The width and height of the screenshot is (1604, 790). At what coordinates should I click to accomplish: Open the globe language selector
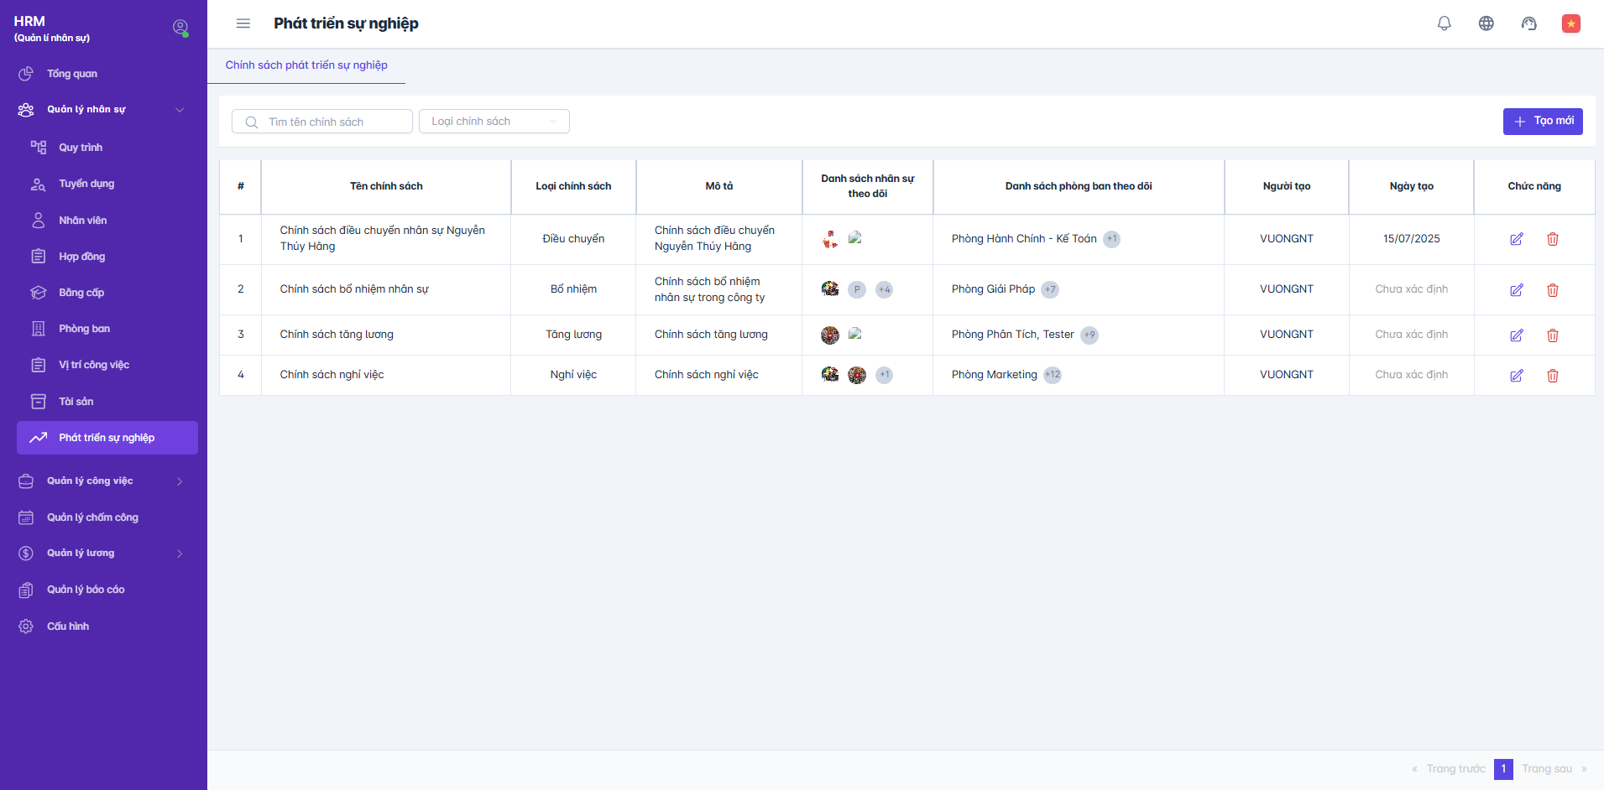click(1486, 23)
